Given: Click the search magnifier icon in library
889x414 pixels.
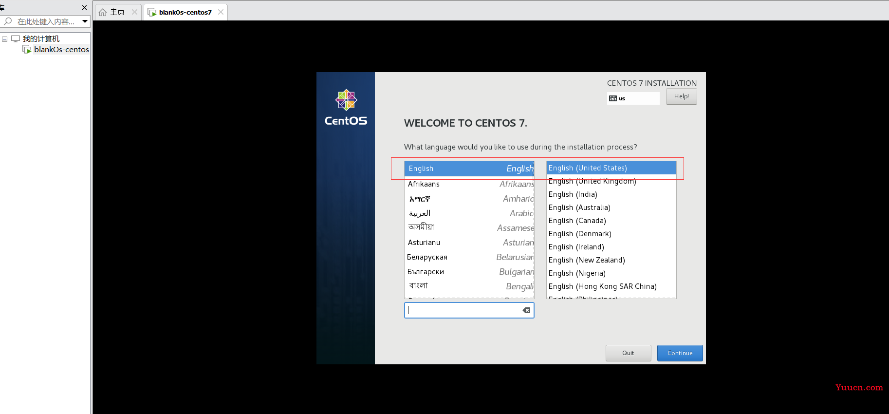Looking at the screenshot, I should [x=8, y=21].
